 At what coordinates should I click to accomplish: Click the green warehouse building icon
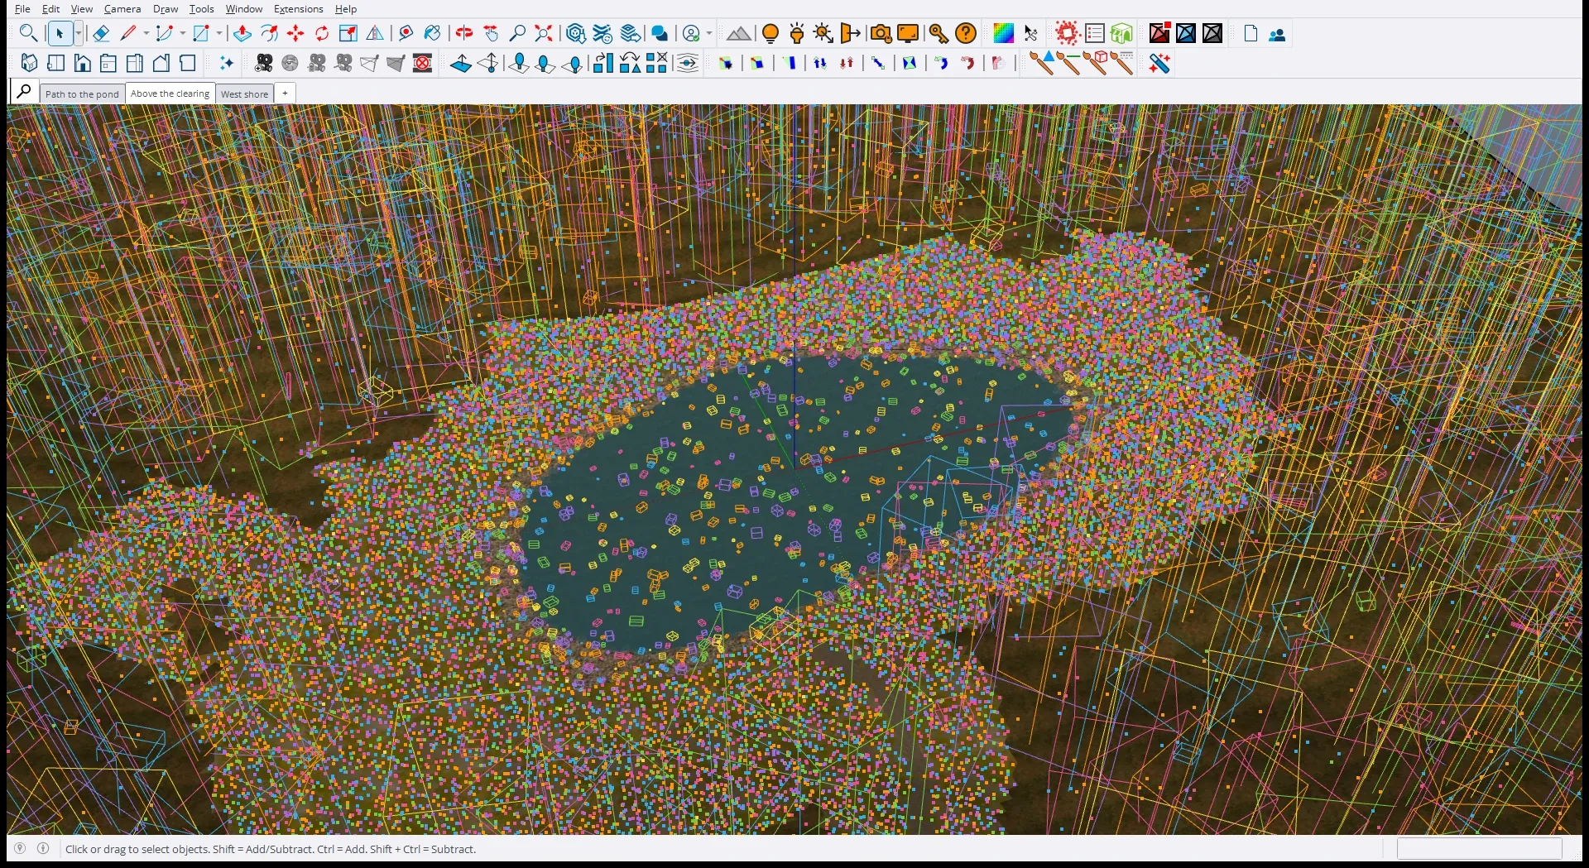pos(1121,34)
